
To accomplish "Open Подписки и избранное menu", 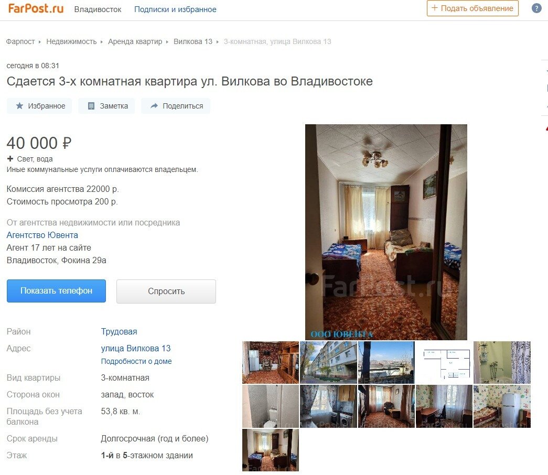I will pos(175,9).
